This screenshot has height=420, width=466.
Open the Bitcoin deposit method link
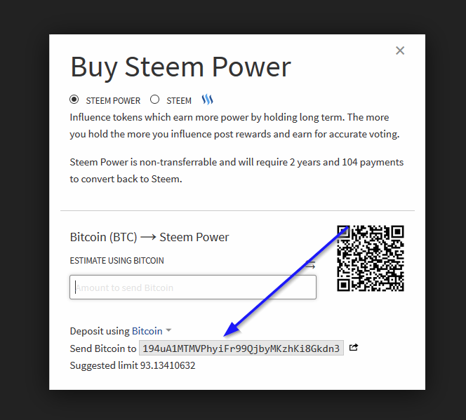pos(147,331)
